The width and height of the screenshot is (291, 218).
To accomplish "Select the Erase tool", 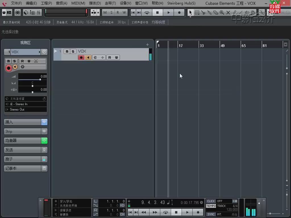I will (x=216, y=12).
